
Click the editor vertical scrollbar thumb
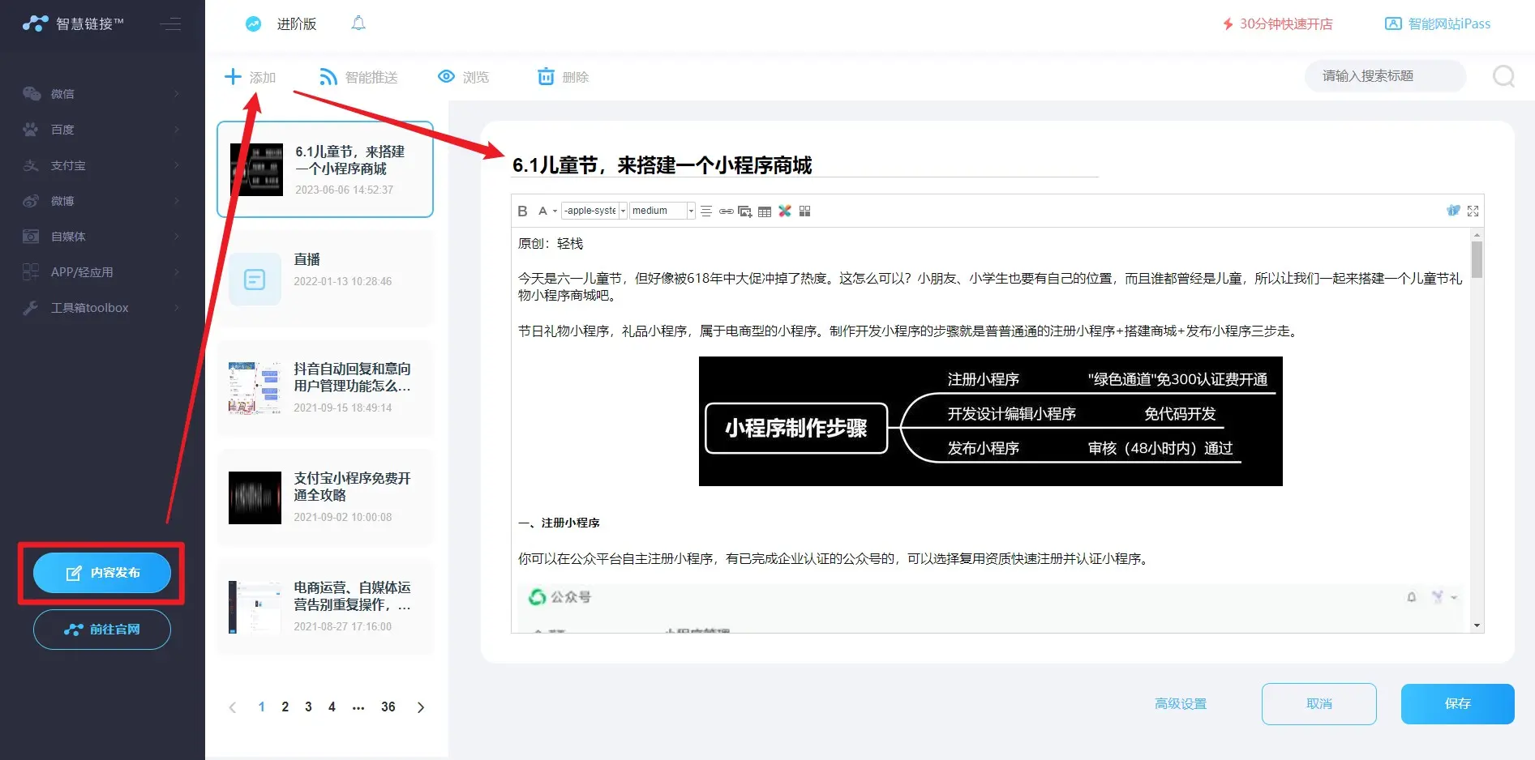(x=1477, y=259)
